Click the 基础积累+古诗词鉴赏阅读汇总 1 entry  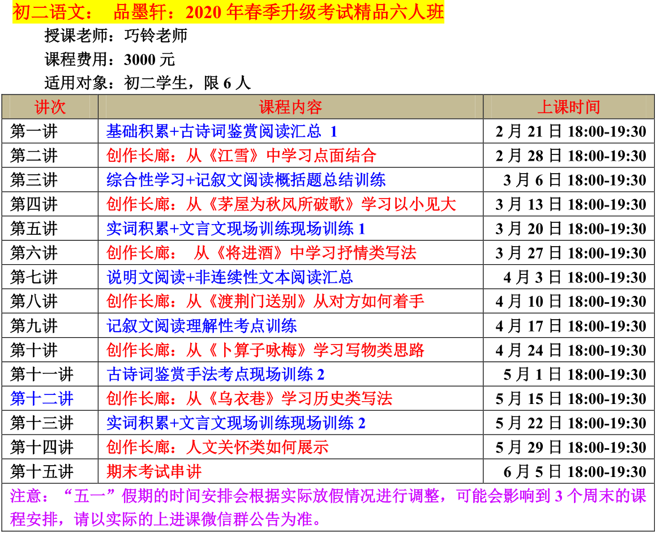point(221,132)
